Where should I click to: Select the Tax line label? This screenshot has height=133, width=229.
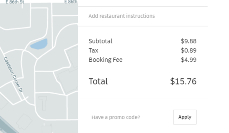click(93, 51)
